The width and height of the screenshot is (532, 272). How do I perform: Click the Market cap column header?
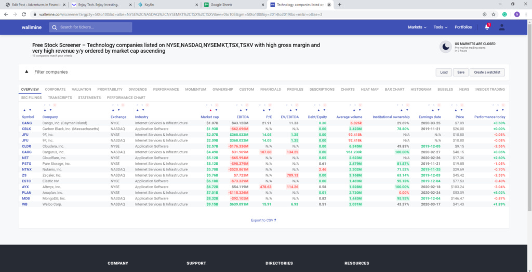click(x=210, y=117)
